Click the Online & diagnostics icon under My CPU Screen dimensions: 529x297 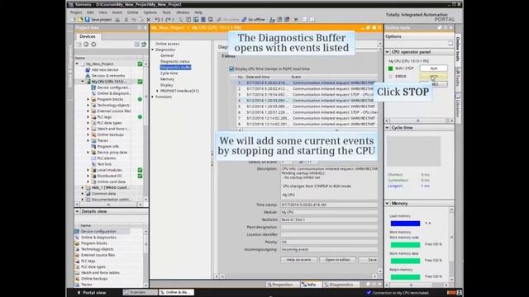(93, 93)
